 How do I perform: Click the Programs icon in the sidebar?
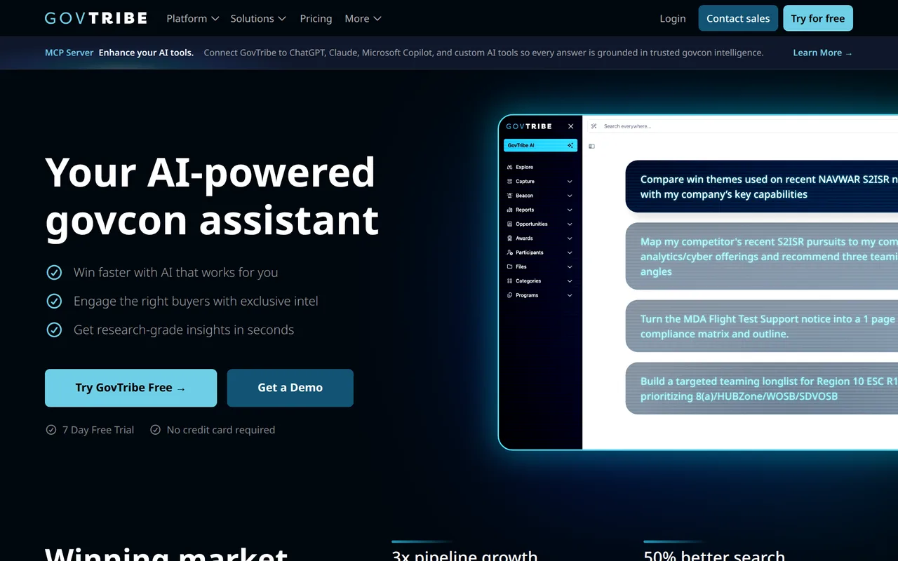(x=509, y=295)
